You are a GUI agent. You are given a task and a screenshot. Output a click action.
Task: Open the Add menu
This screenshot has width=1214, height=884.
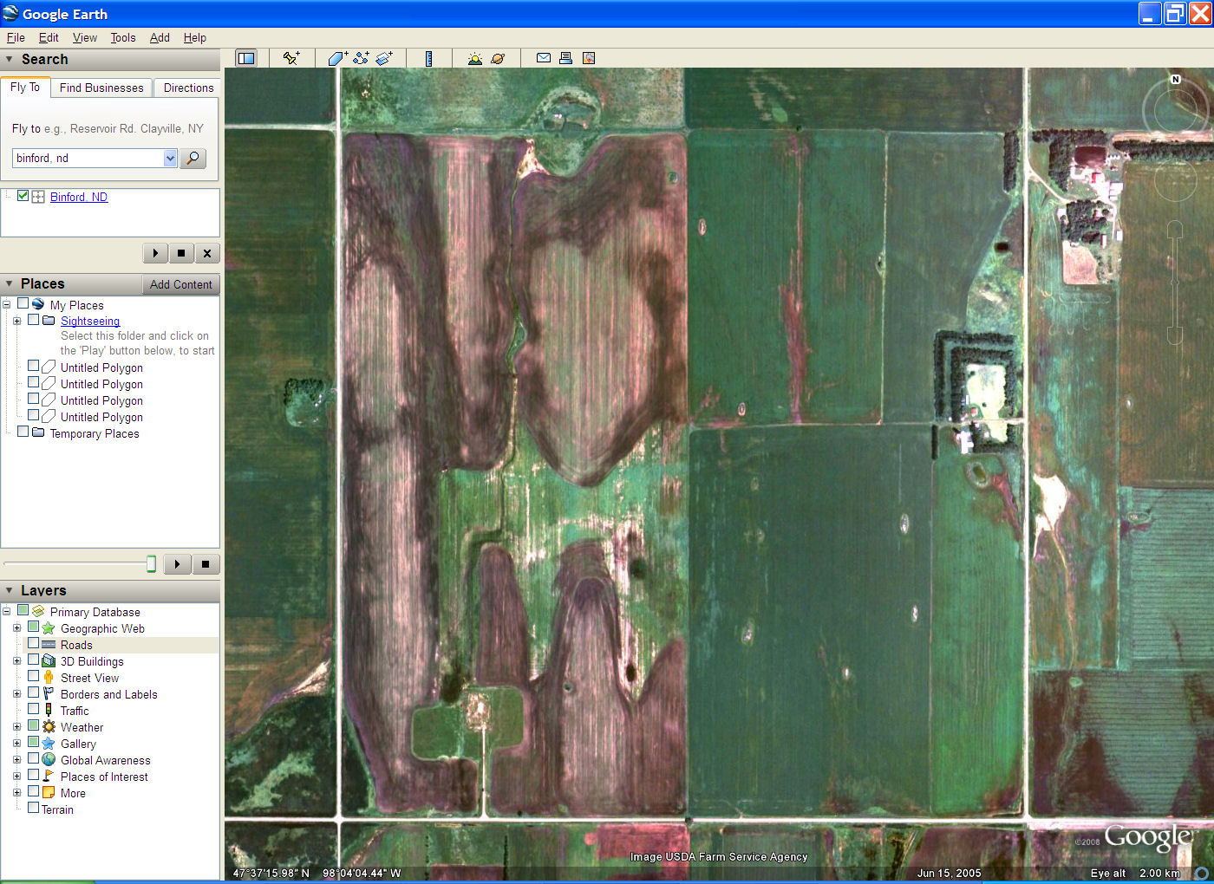[160, 37]
